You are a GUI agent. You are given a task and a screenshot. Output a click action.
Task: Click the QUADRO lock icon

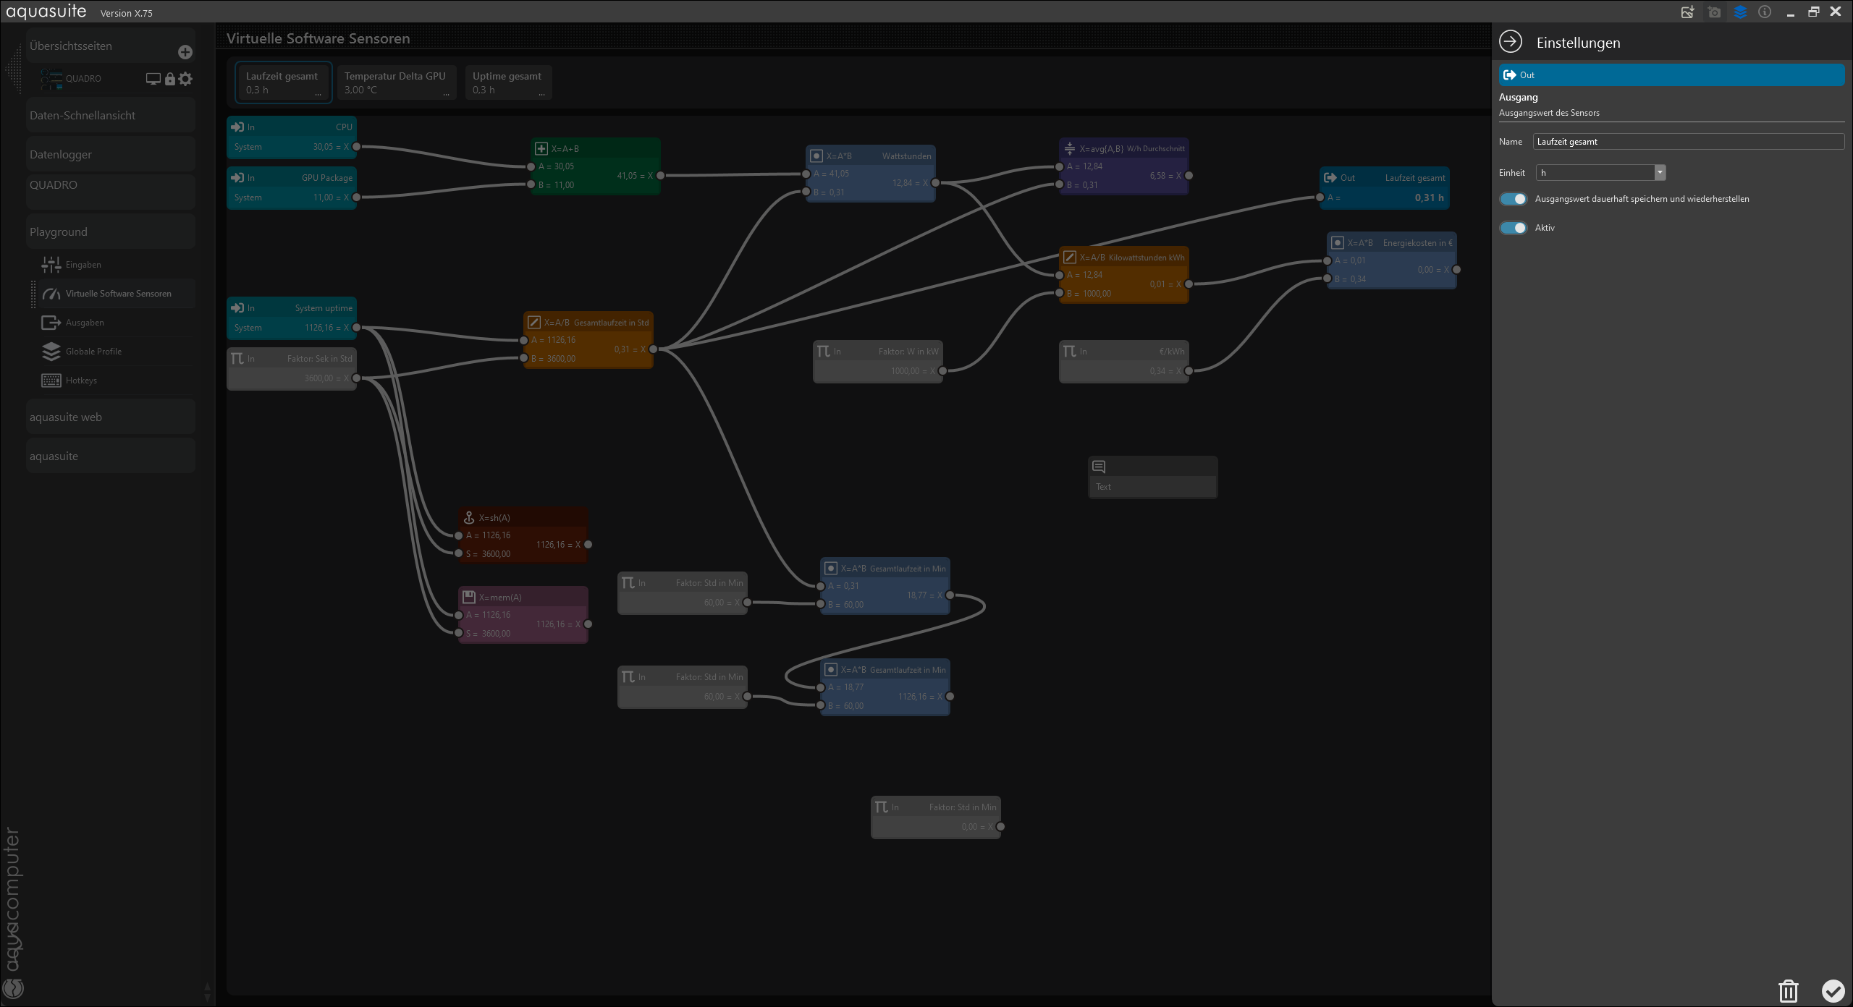[x=170, y=79]
